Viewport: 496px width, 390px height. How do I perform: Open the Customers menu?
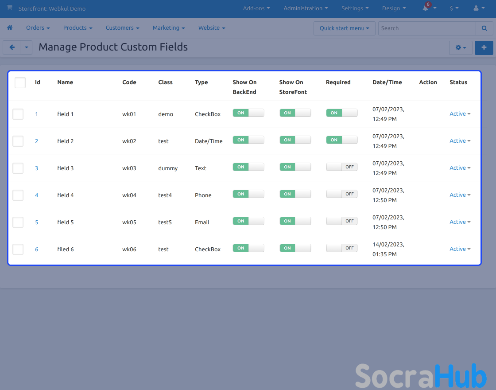pos(122,28)
